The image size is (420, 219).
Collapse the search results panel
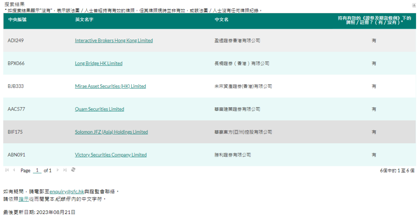(x=414, y=5)
